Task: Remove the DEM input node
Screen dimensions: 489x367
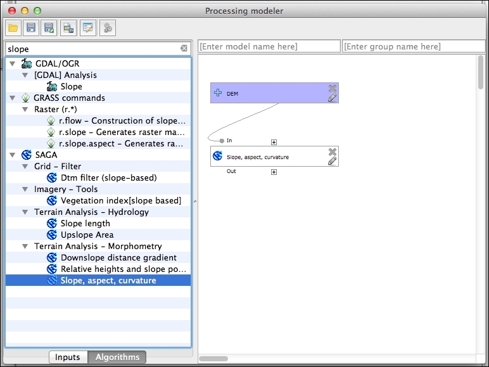Action: pyautogui.click(x=332, y=88)
